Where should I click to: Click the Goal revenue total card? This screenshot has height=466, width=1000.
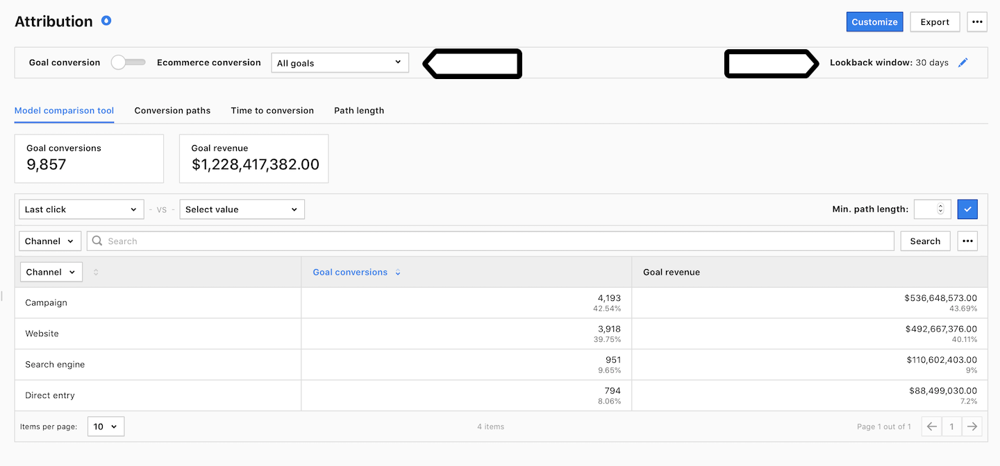(x=253, y=159)
